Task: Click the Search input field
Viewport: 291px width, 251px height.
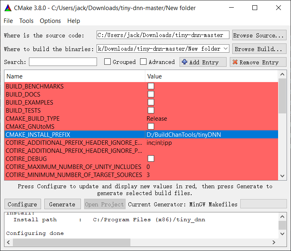Action: pyautogui.click(x=63, y=62)
